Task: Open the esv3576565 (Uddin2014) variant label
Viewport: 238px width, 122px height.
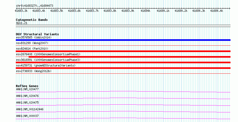Action: 34,37
